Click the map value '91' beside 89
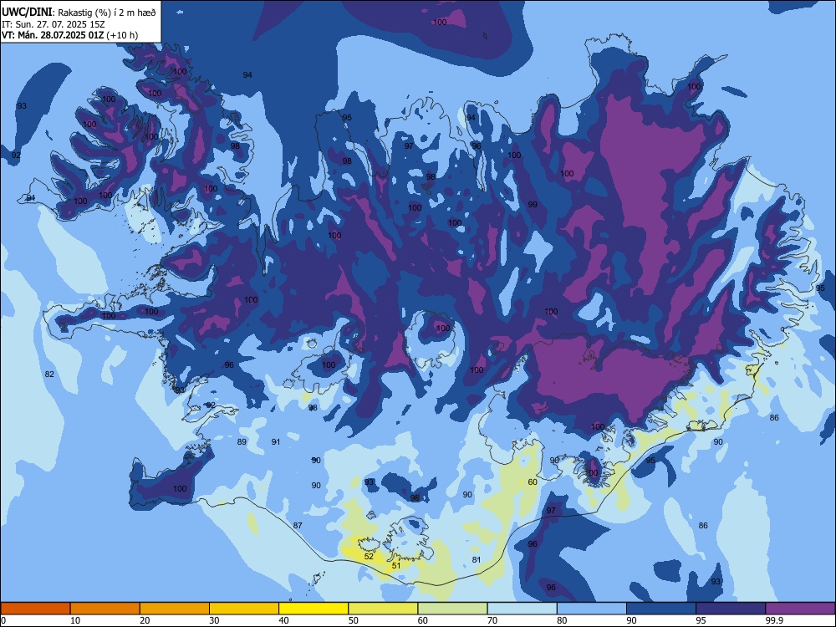This screenshot has width=836, height=627. click(276, 441)
